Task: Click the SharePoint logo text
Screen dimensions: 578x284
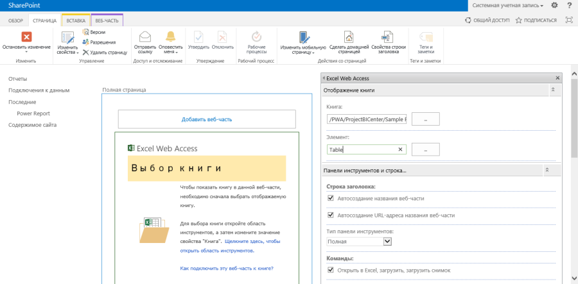Action: pos(24,6)
